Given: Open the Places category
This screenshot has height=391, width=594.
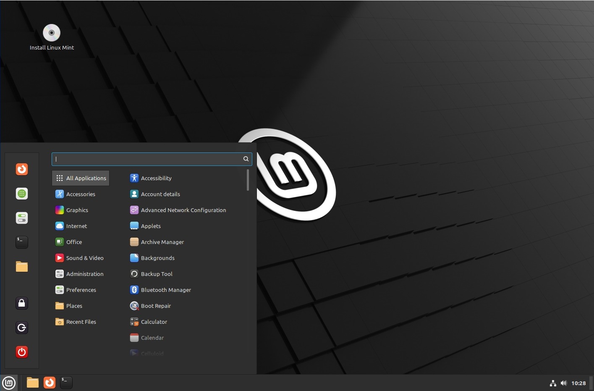Looking at the screenshot, I should click(81, 306).
